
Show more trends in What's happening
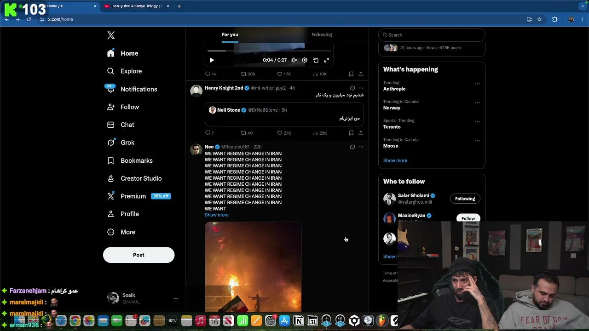(395, 160)
